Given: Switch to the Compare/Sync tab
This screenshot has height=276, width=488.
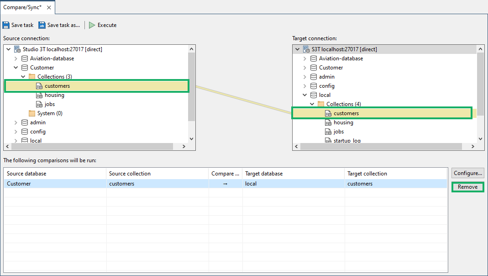Looking at the screenshot, I should [x=22, y=7].
